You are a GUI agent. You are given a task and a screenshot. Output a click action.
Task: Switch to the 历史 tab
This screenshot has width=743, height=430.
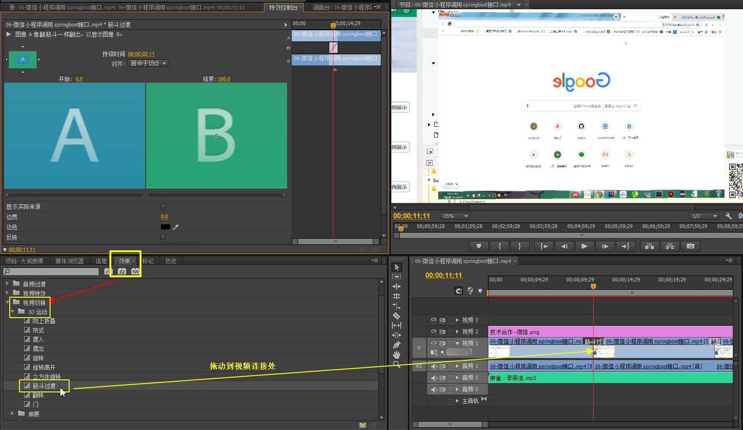[x=171, y=261]
